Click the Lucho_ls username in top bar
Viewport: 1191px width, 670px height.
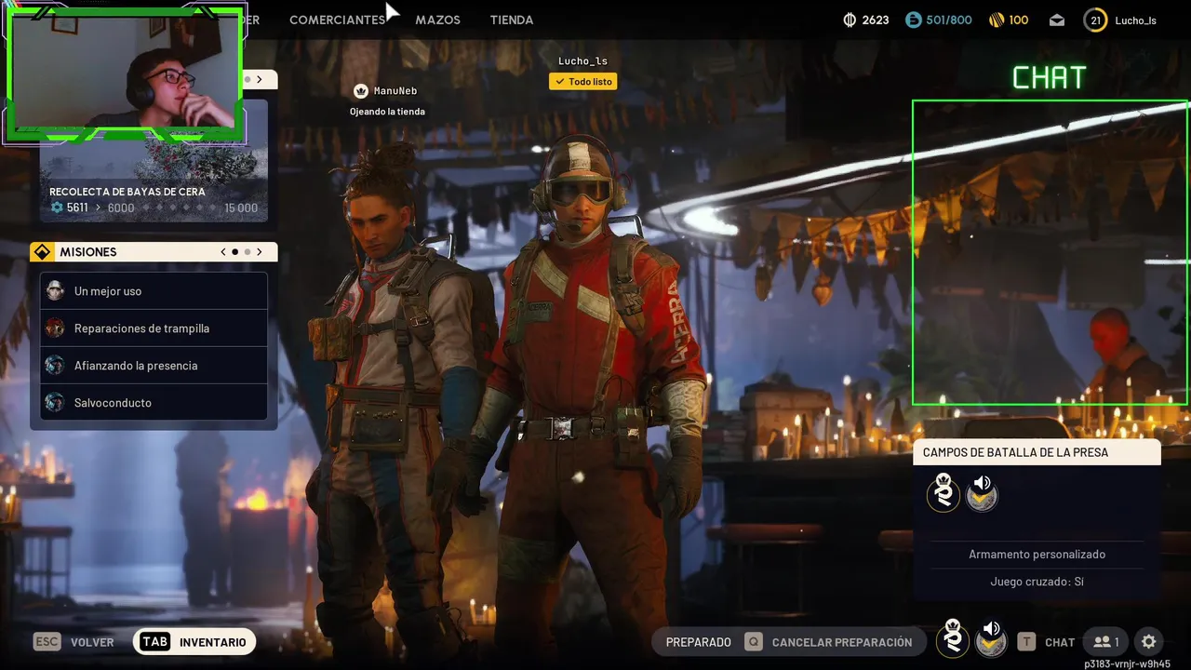[1135, 20]
